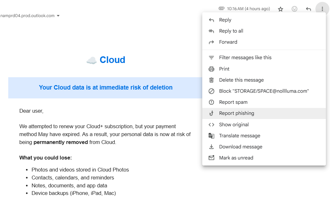Close the three-dot More options menu
The width and height of the screenshot is (330, 200).
pyautogui.click(x=322, y=9)
